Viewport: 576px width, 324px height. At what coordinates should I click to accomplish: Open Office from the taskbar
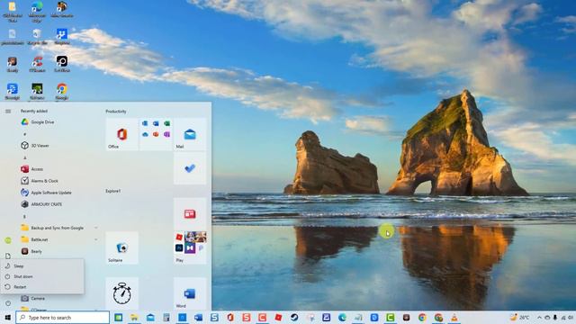point(230,318)
